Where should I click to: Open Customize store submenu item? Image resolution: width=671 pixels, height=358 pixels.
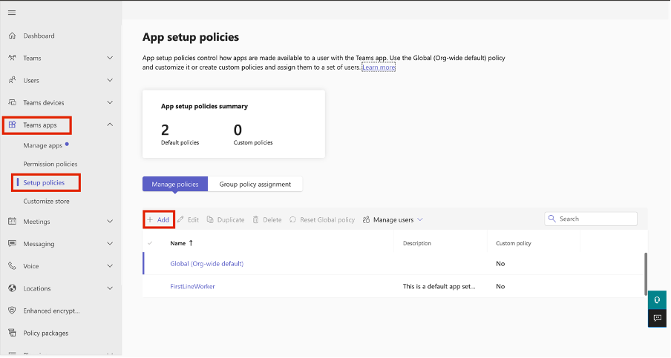46,201
